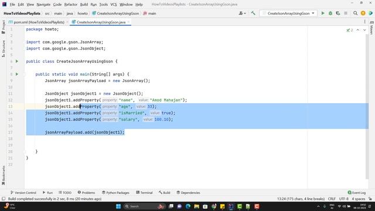Click the main method breadcrumb

pyautogui.click(x=150, y=13)
